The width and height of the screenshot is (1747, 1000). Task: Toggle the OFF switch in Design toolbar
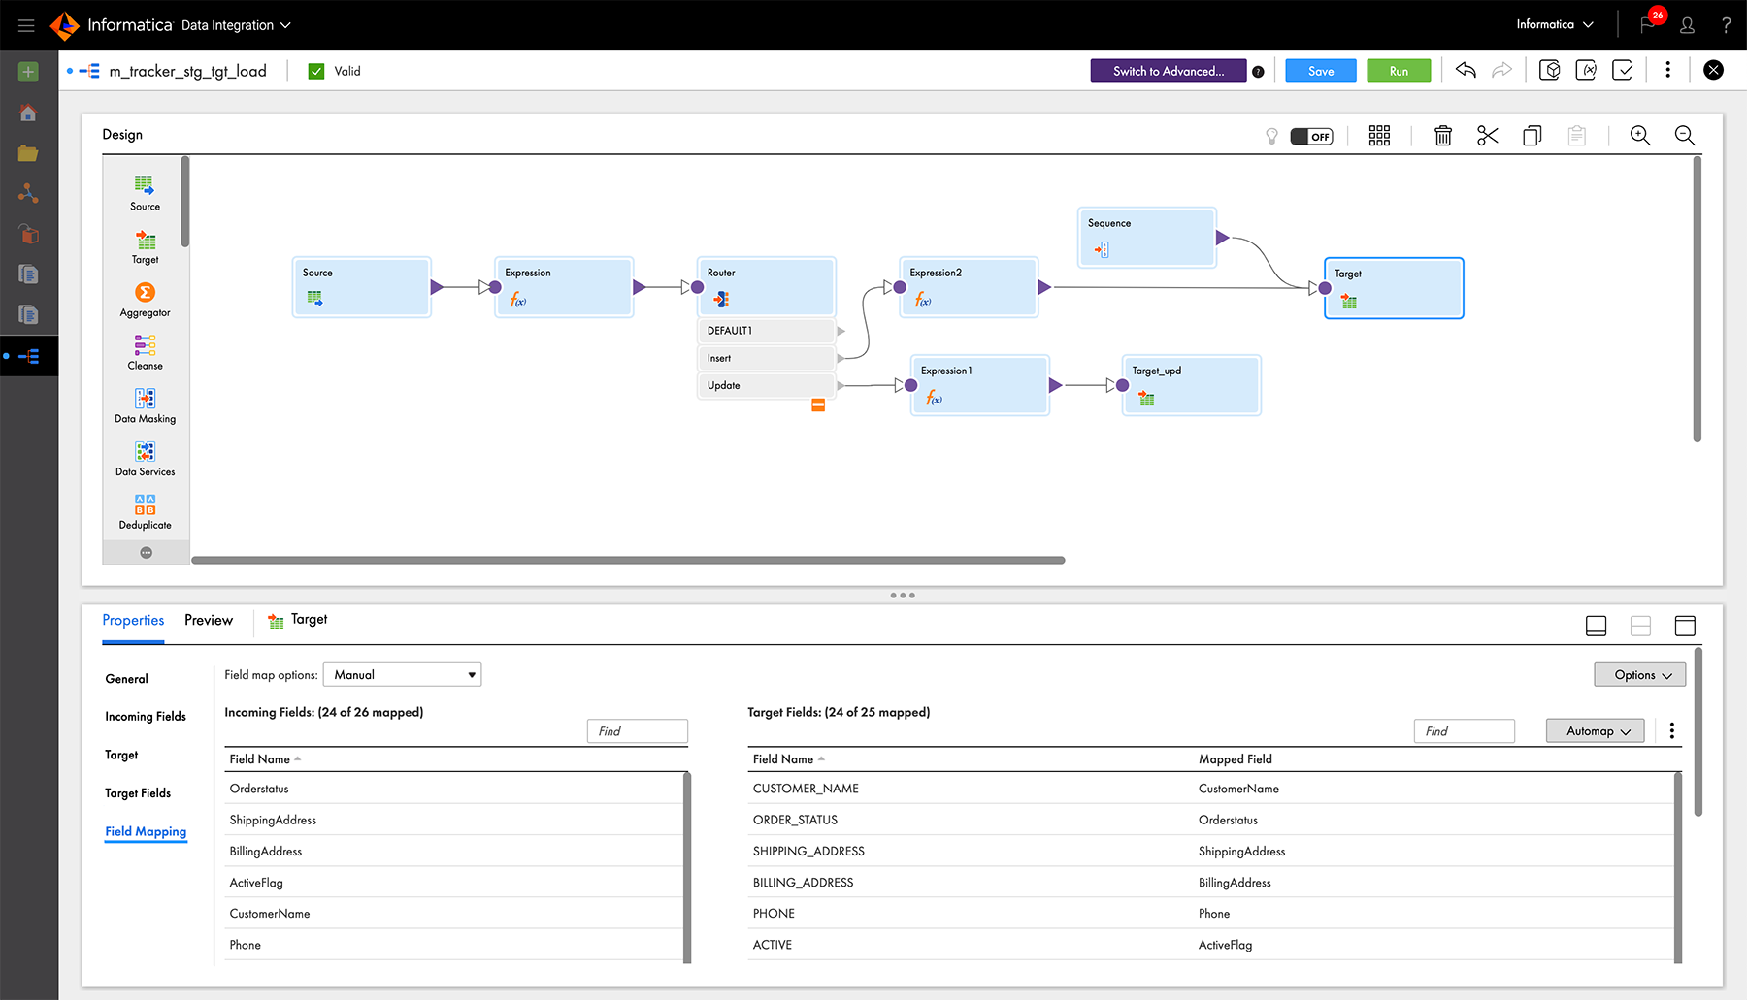click(x=1311, y=137)
